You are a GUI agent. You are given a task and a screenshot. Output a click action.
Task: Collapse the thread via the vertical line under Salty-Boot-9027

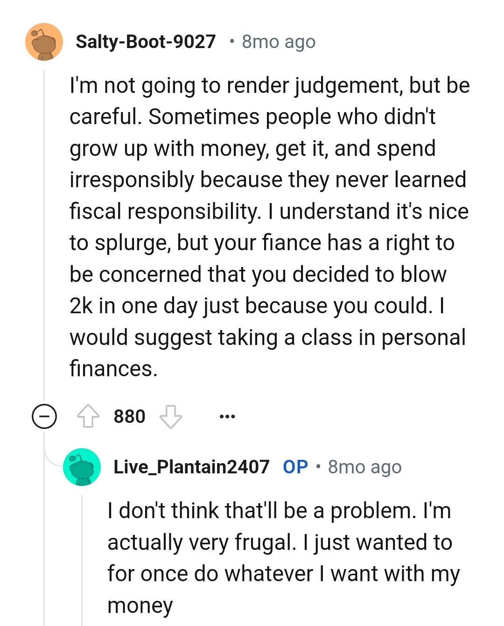pos(44,233)
